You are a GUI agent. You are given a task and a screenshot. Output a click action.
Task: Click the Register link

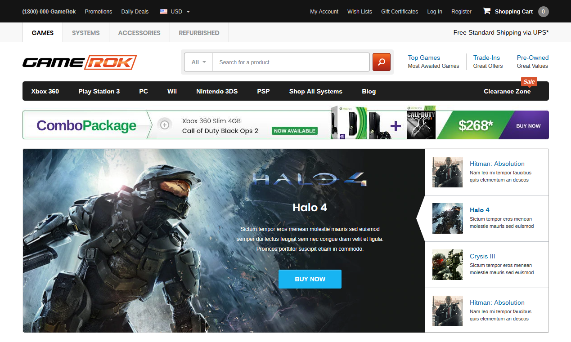click(x=461, y=12)
